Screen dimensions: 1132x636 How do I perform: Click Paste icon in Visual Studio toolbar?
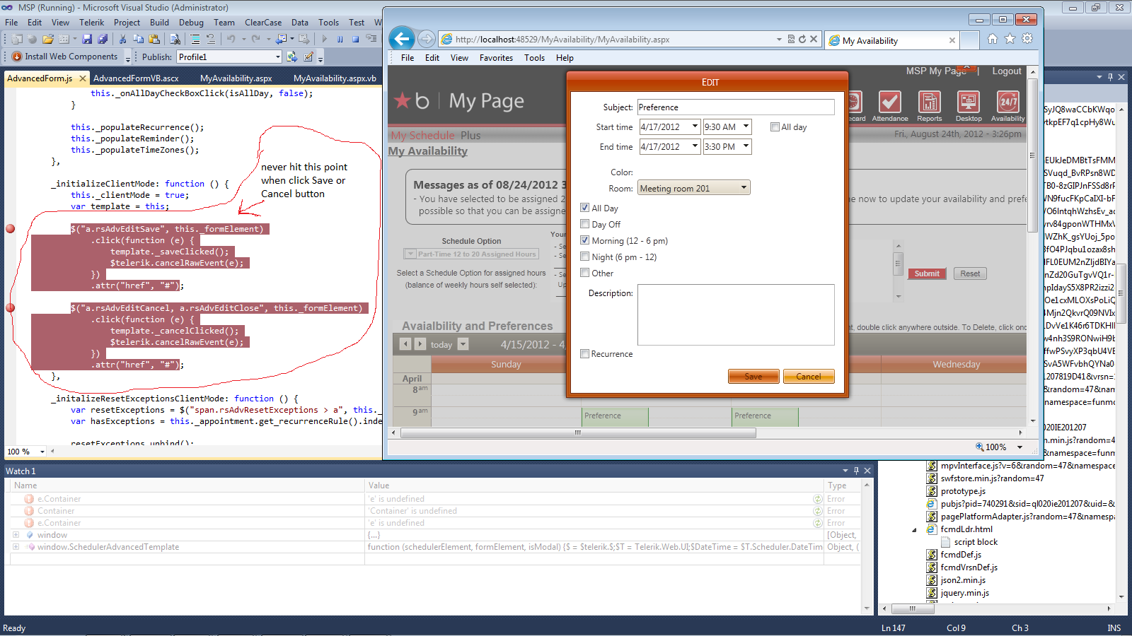[x=154, y=40]
